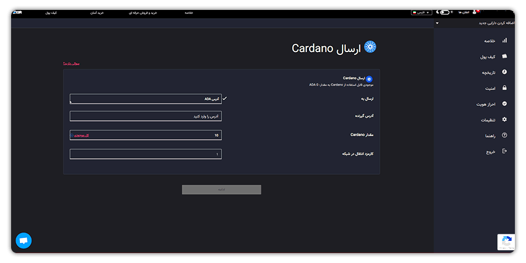This screenshot has width=526, height=263.
Task: Click the site logo in the top bar
Action: click(x=17, y=12)
